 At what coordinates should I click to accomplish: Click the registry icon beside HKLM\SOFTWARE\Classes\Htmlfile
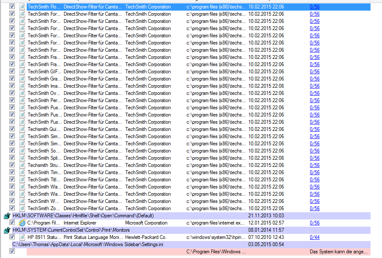pyautogui.click(x=6, y=216)
